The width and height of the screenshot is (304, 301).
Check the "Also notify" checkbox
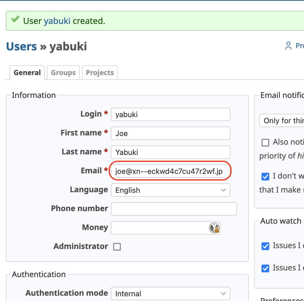coord(265,143)
